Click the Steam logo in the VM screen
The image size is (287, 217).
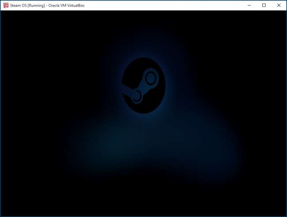(143, 85)
